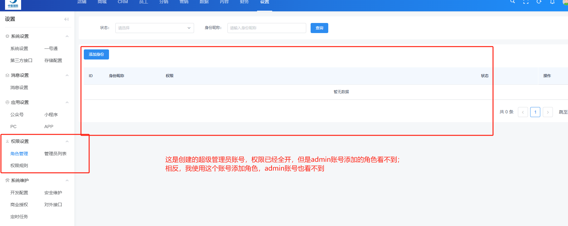Open the 对外接口 menu item
The width and height of the screenshot is (568, 226).
click(x=53, y=205)
